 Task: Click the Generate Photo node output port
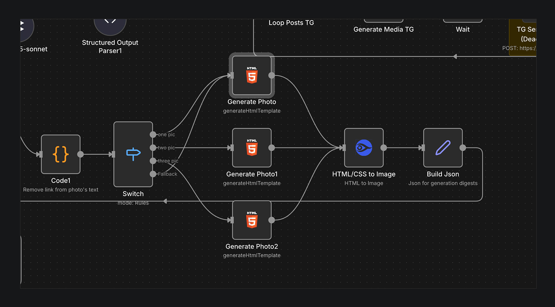(x=272, y=75)
